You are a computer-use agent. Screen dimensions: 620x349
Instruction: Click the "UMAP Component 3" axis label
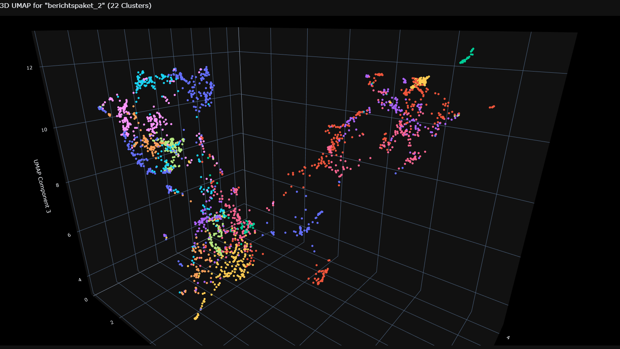pyautogui.click(x=42, y=186)
